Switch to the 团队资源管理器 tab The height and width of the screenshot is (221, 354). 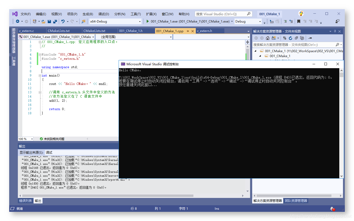tap(296, 201)
